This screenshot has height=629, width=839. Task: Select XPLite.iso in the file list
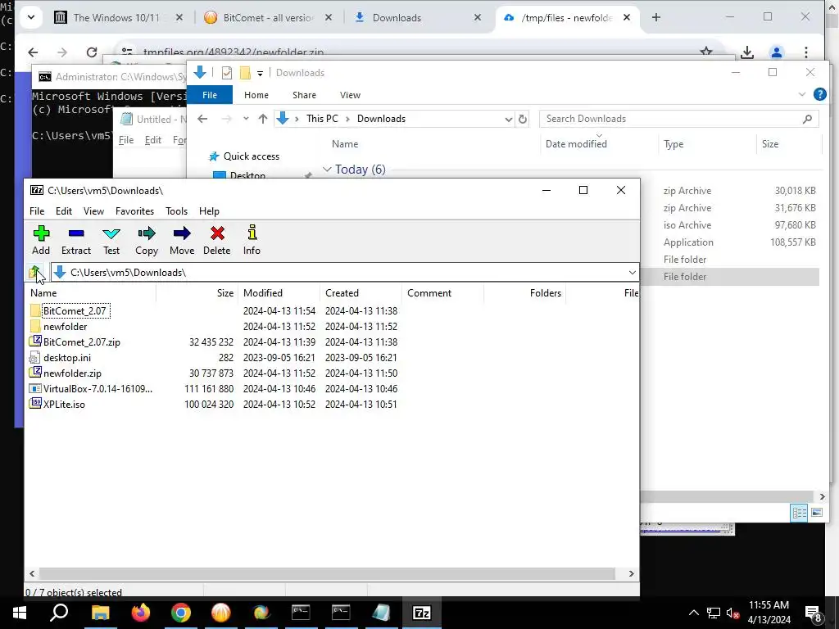pyautogui.click(x=64, y=405)
